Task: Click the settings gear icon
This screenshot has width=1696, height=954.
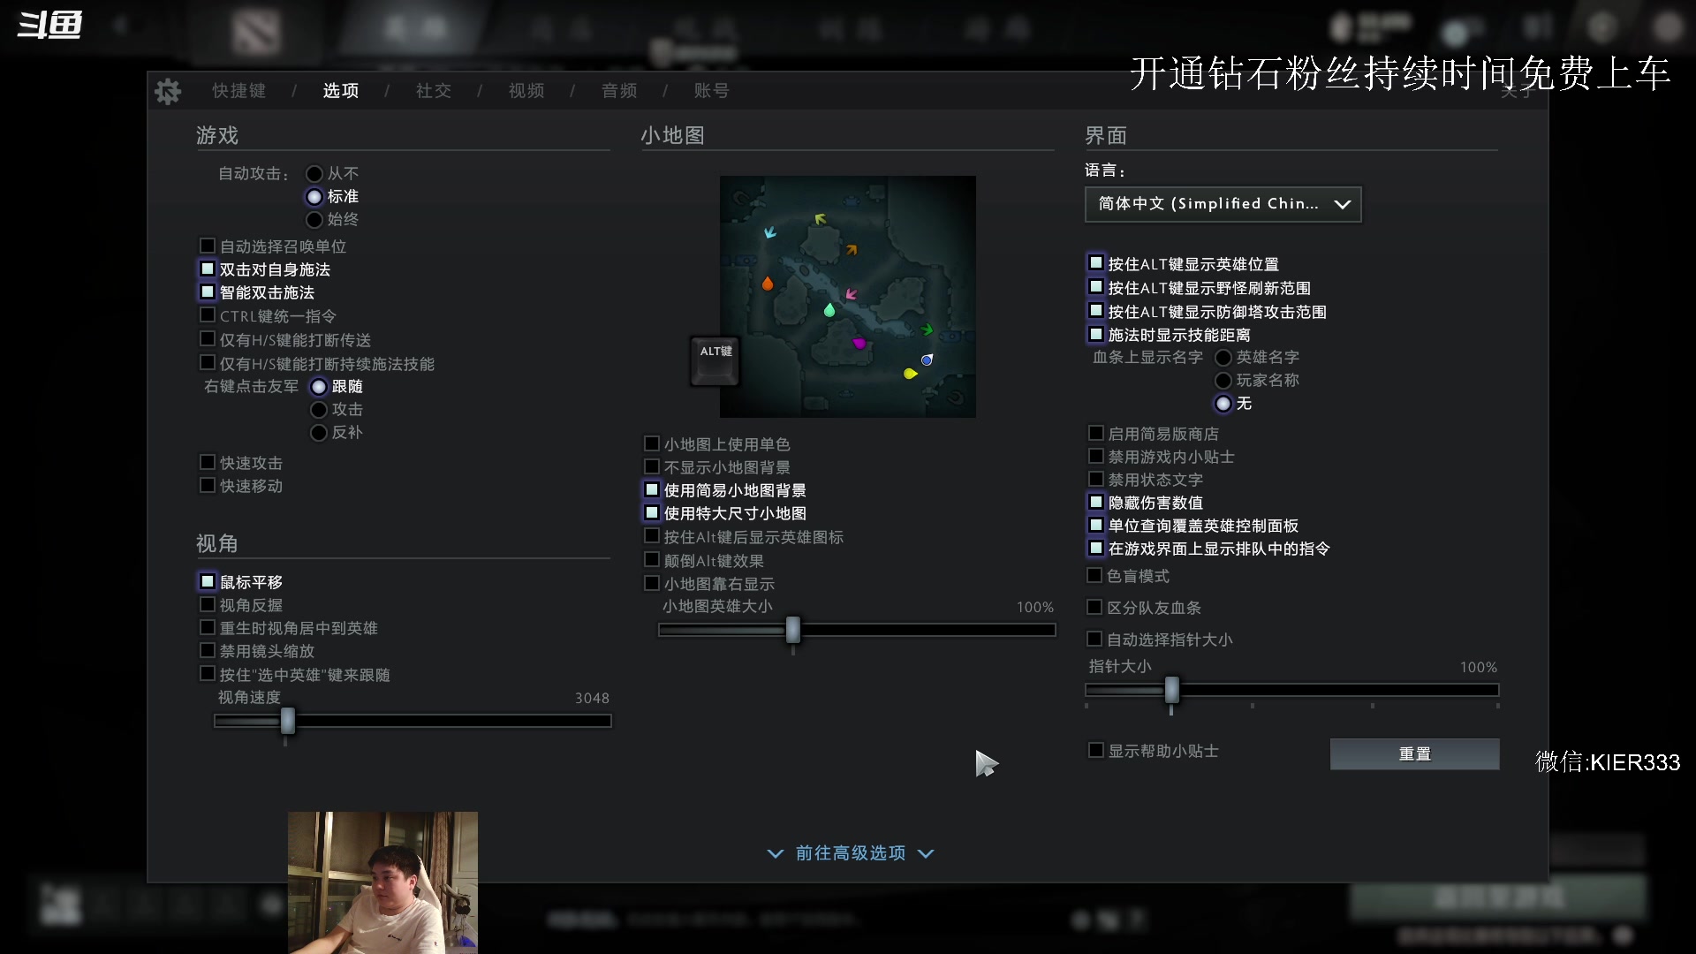Action: click(168, 91)
